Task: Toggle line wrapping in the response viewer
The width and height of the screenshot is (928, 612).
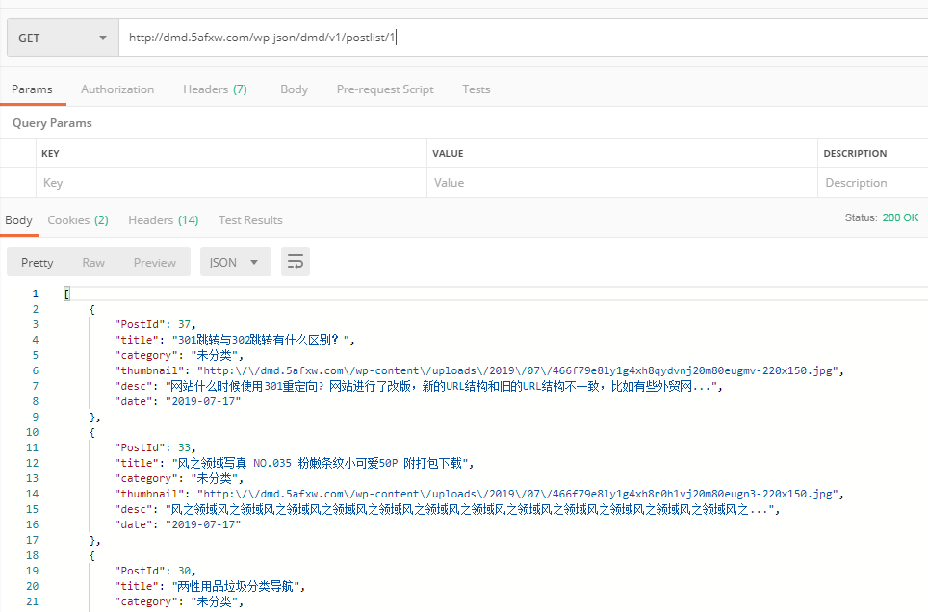Action: (296, 261)
